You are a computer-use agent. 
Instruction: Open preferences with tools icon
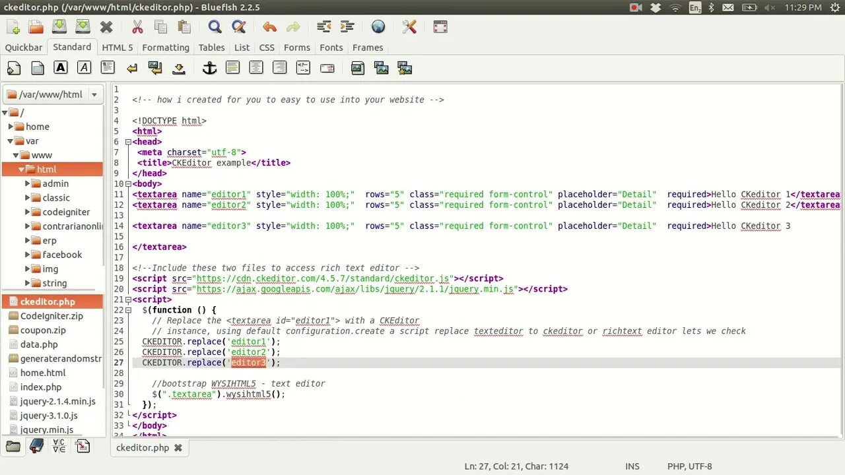(x=409, y=27)
